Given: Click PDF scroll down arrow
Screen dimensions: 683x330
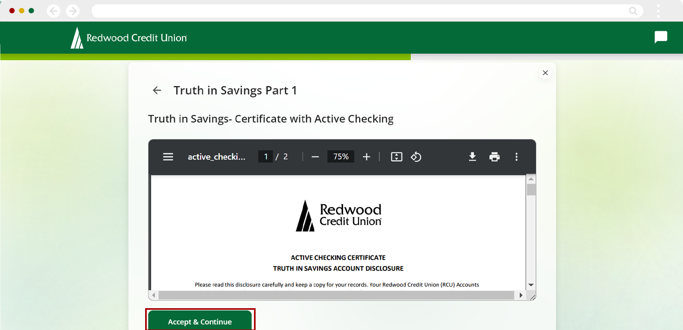Looking at the screenshot, I should 531,285.
